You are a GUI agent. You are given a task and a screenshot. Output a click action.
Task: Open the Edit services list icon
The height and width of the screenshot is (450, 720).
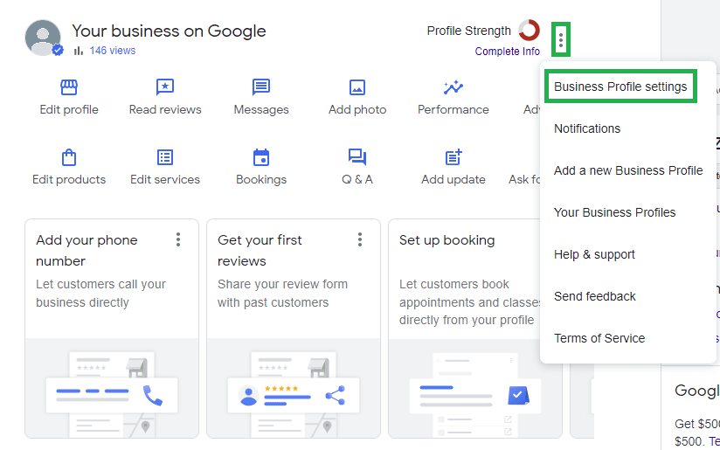[165, 157]
